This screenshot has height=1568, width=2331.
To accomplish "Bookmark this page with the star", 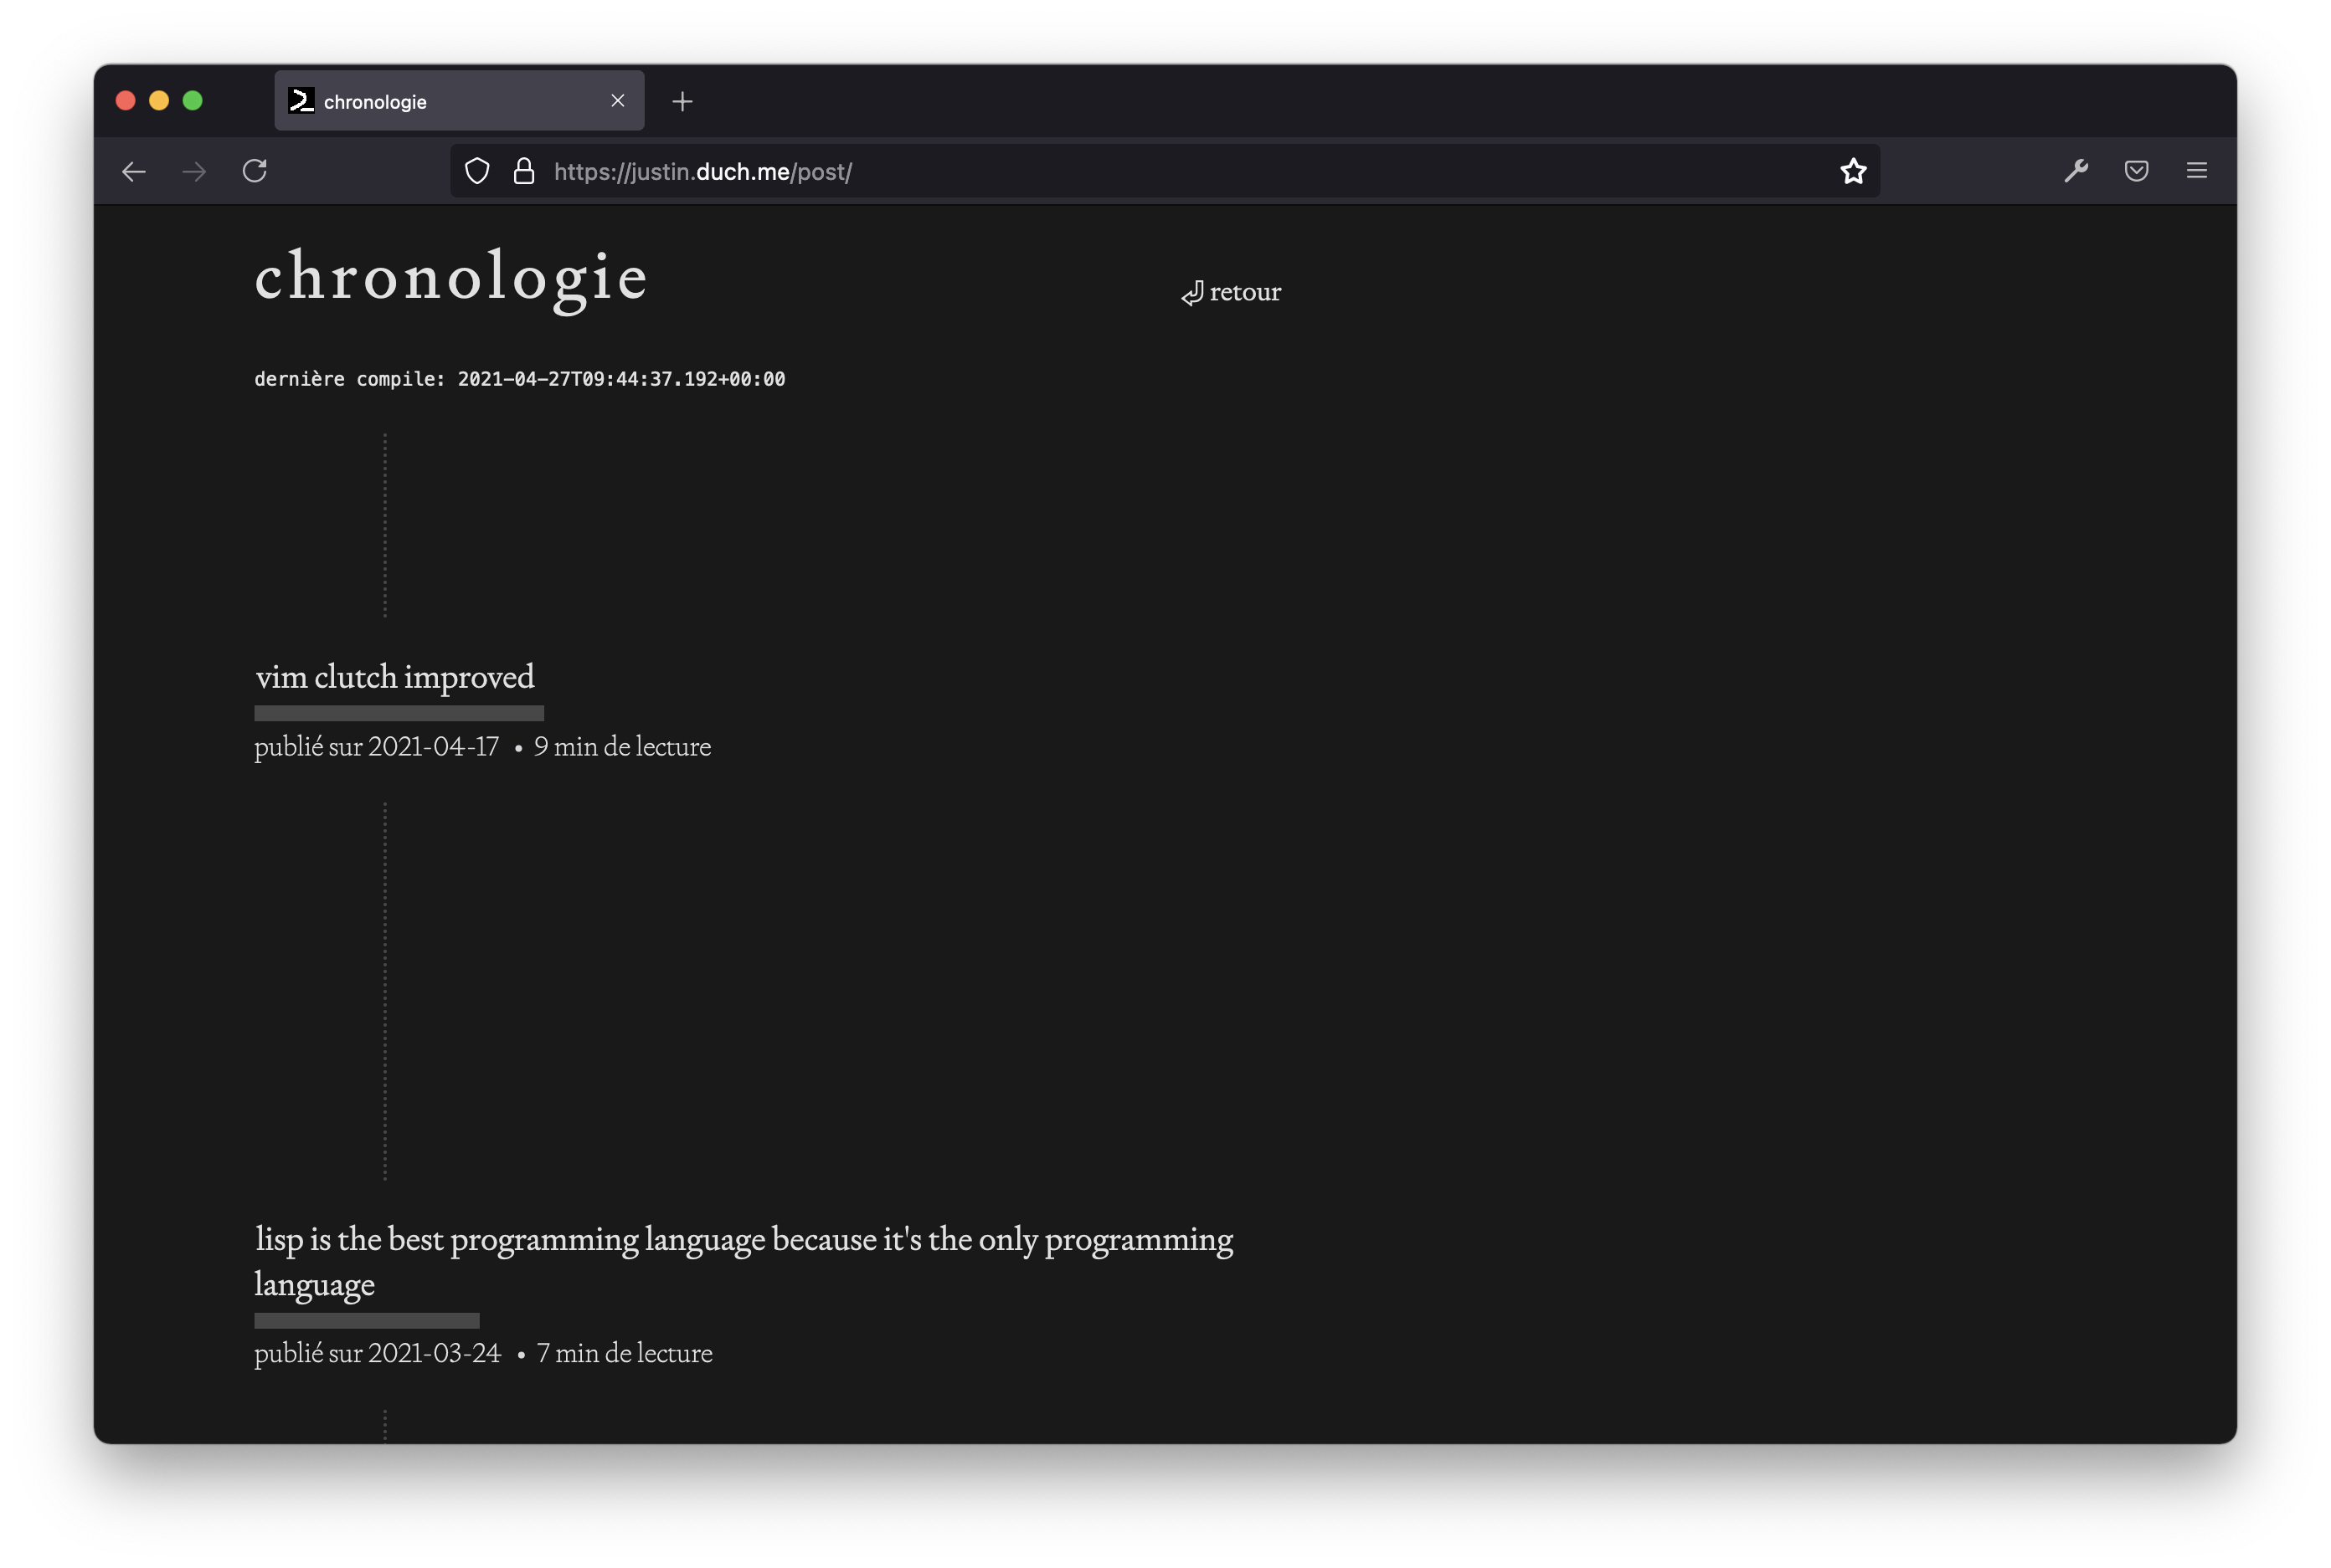I will tap(1853, 171).
